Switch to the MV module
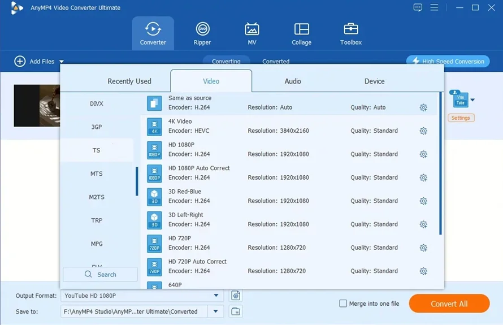 pyautogui.click(x=252, y=33)
